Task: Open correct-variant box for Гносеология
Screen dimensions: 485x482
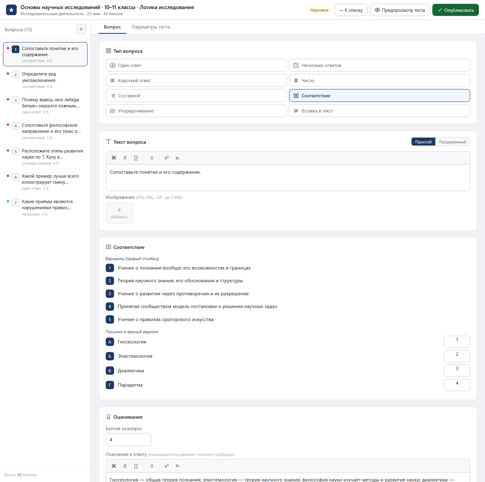Action: (457, 342)
